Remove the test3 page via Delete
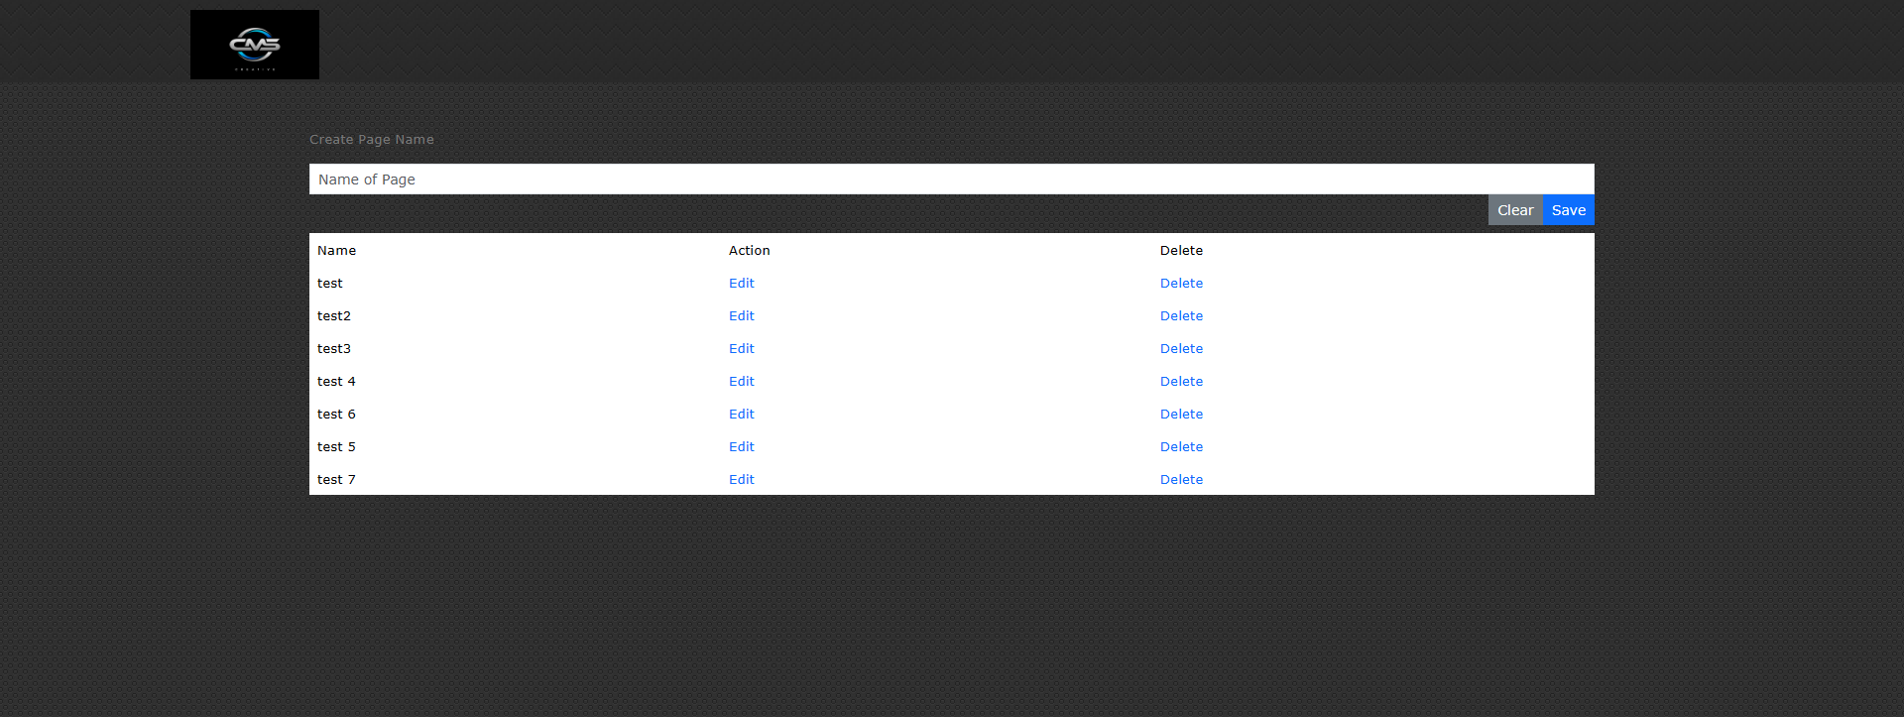 pos(1181,349)
